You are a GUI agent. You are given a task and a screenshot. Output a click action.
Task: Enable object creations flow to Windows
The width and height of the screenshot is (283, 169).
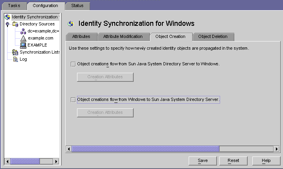[73, 64]
